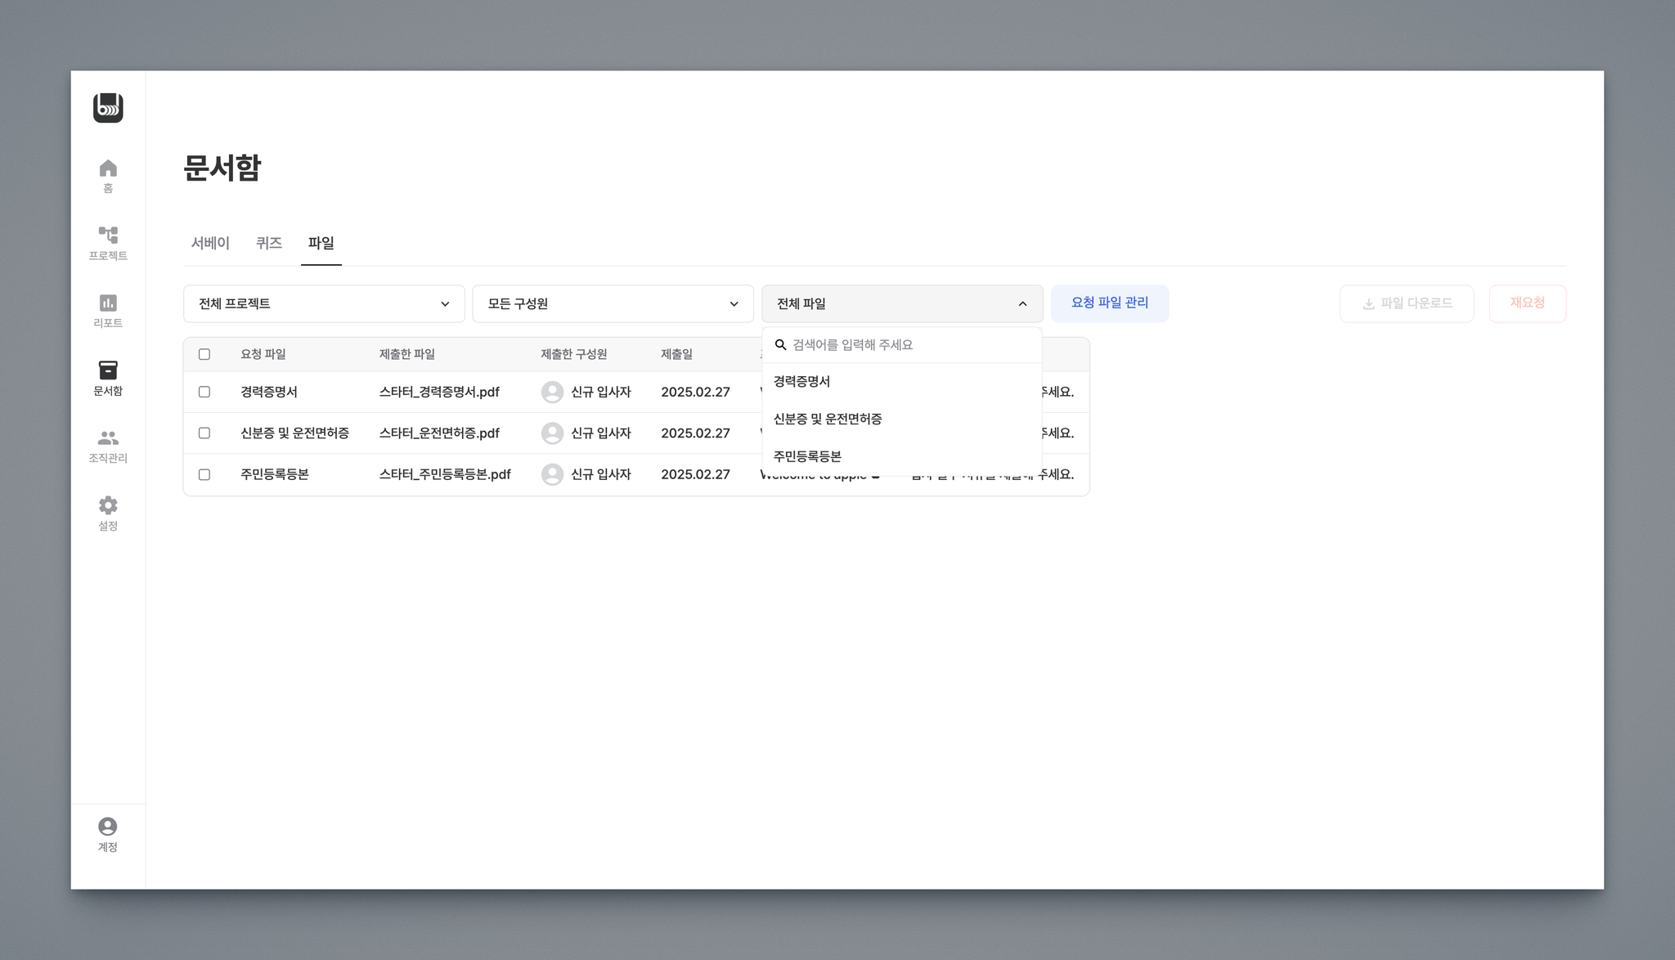Expand the 모든 구성원 dropdown
This screenshot has width=1675, height=960.
click(x=613, y=304)
